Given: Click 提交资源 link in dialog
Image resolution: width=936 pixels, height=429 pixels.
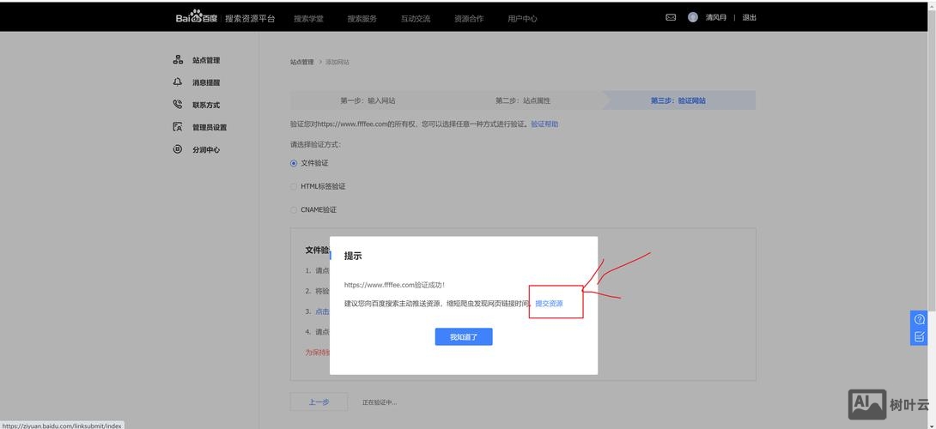Looking at the screenshot, I should 549,303.
